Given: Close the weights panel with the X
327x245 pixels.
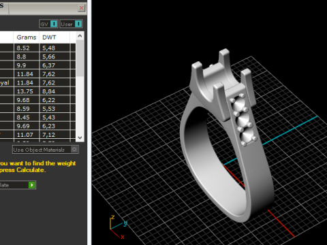Looking at the screenshot, I should pyautogui.click(x=81, y=8).
